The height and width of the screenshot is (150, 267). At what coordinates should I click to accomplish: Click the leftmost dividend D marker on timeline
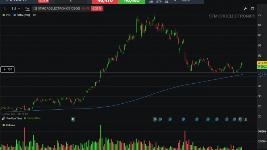73,119
